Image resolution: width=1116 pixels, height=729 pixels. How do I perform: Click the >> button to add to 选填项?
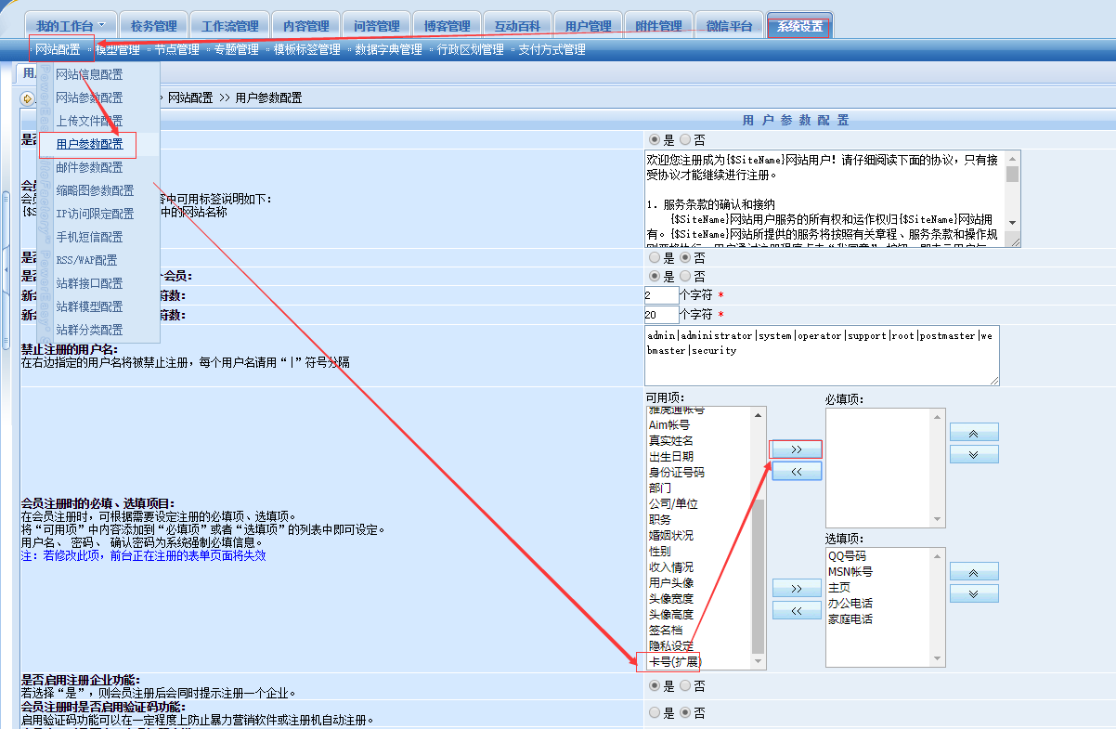coord(797,589)
